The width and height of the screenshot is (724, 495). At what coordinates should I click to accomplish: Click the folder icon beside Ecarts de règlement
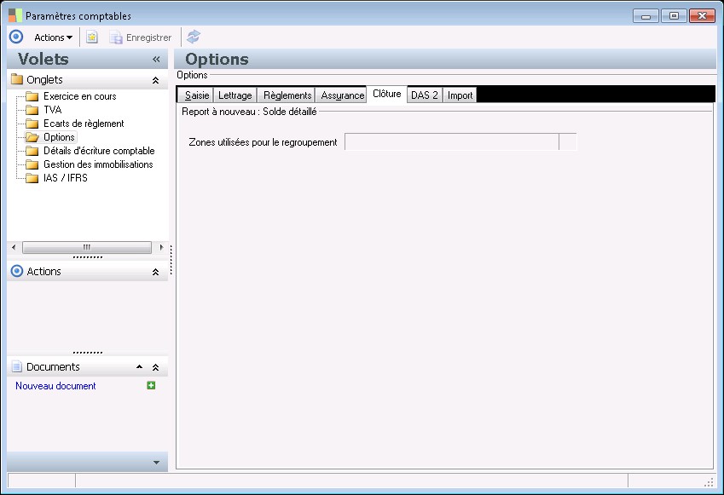[x=32, y=124]
